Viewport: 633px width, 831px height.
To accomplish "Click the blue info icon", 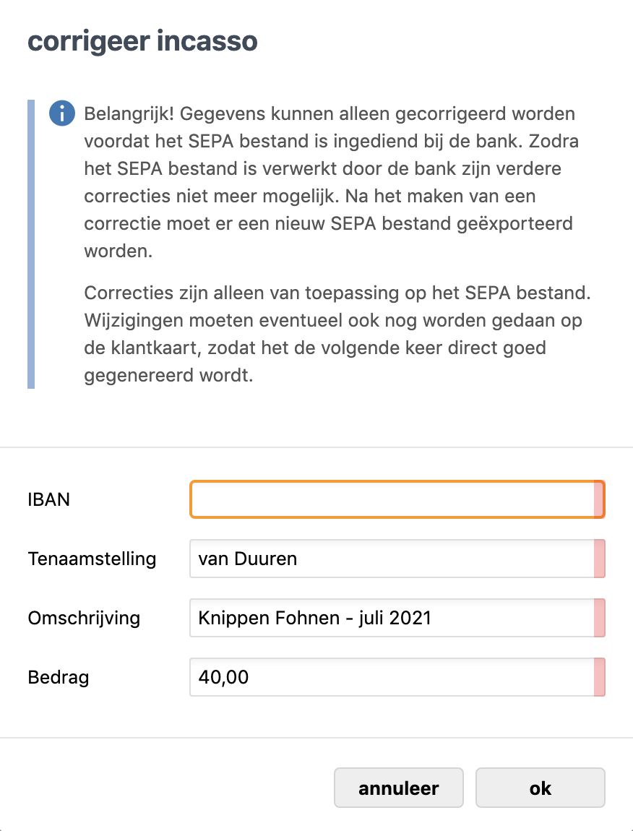I will [62, 113].
